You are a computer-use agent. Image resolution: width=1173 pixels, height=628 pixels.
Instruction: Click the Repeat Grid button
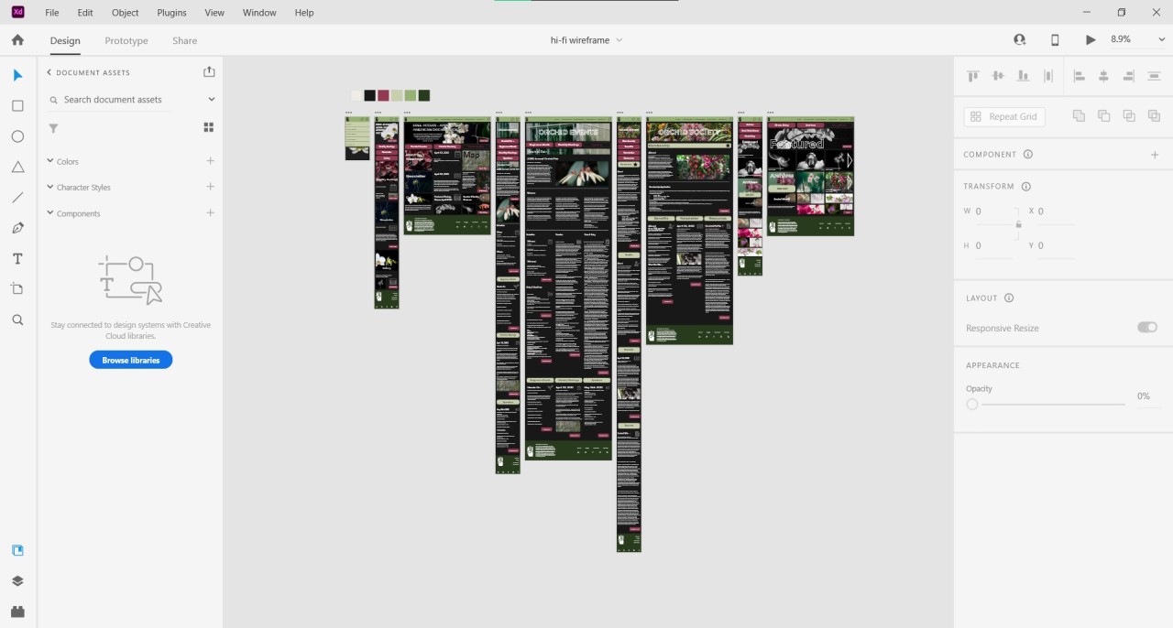(1003, 116)
